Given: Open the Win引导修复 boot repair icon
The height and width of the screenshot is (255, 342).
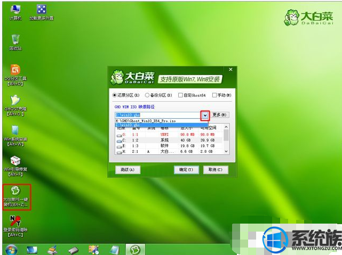Looking at the screenshot, I should coord(15,163).
